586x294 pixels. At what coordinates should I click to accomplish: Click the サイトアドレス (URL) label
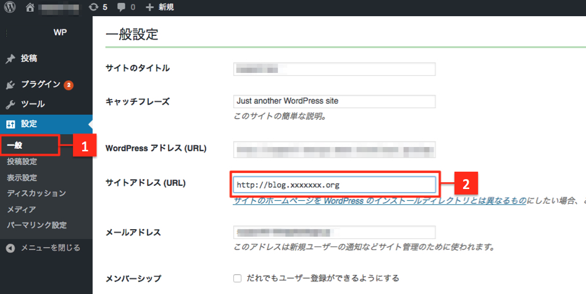pyautogui.click(x=145, y=183)
